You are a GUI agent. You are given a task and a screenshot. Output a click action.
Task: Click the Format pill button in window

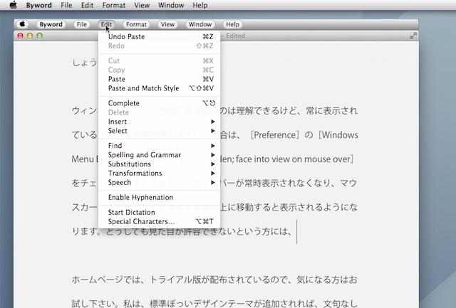[136, 24]
